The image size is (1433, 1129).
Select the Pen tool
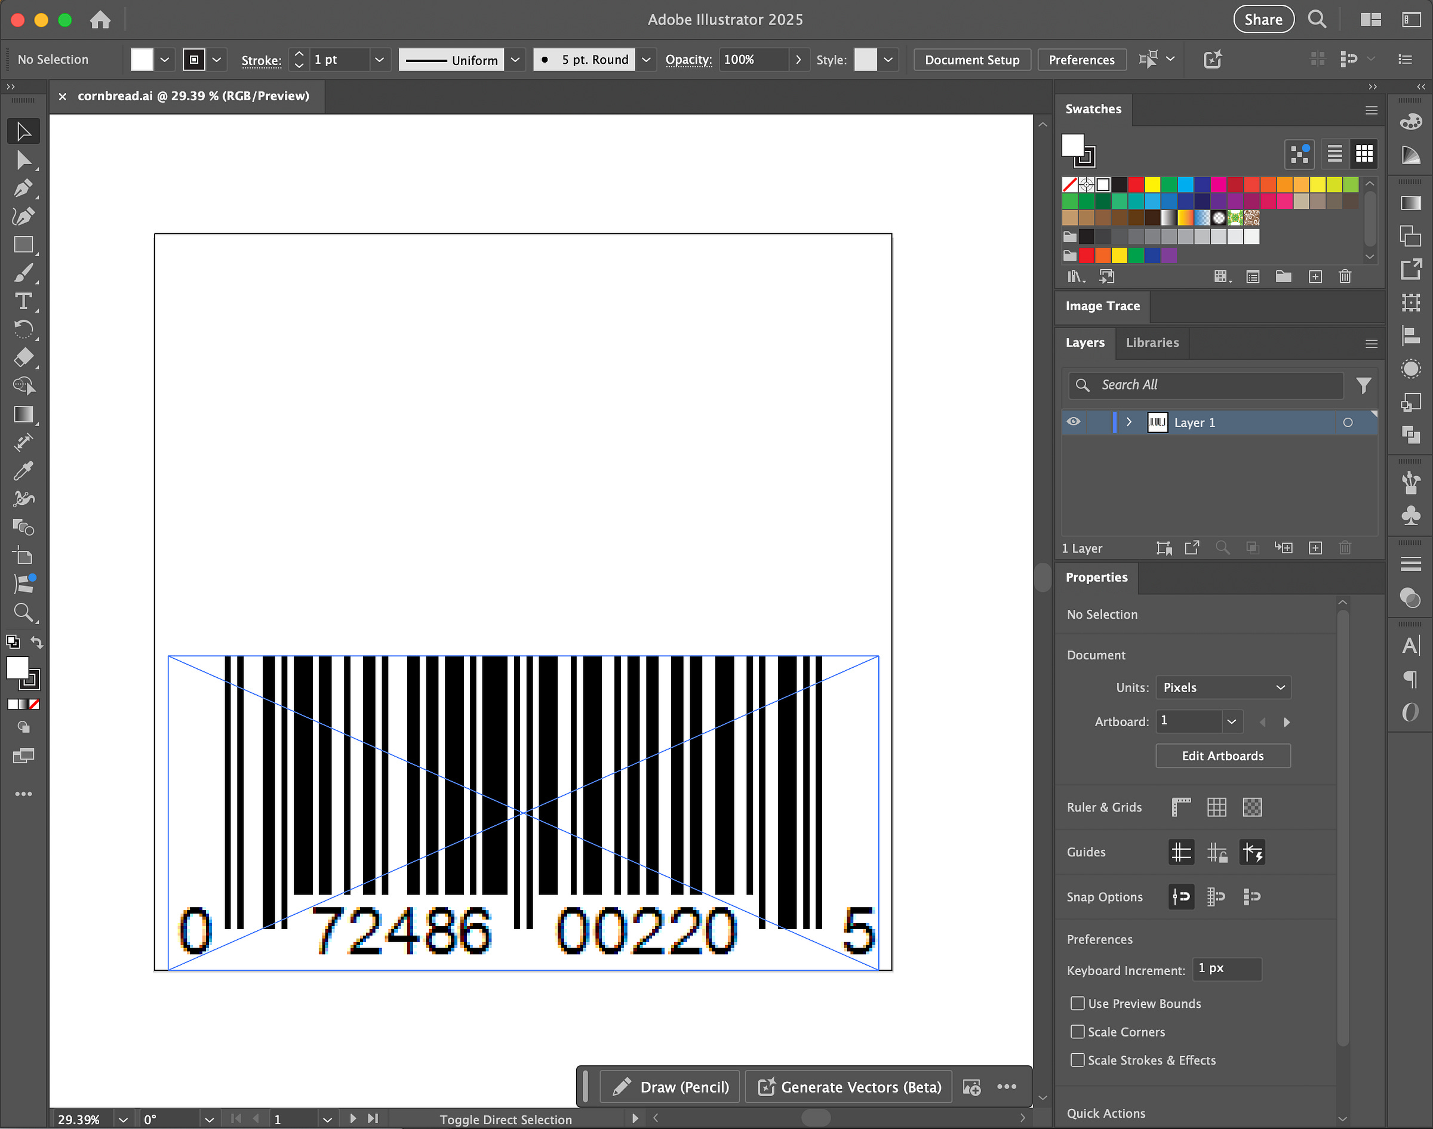[23, 189]
